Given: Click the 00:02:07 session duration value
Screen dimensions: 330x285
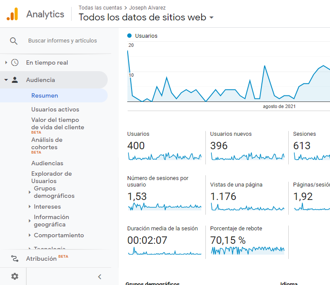Looking at the screenshot, I should 147,240.
